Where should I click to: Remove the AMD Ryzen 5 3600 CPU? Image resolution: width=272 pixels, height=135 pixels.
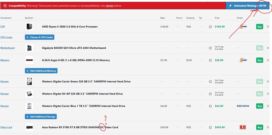pyautogui.click(x=268, y=27)
